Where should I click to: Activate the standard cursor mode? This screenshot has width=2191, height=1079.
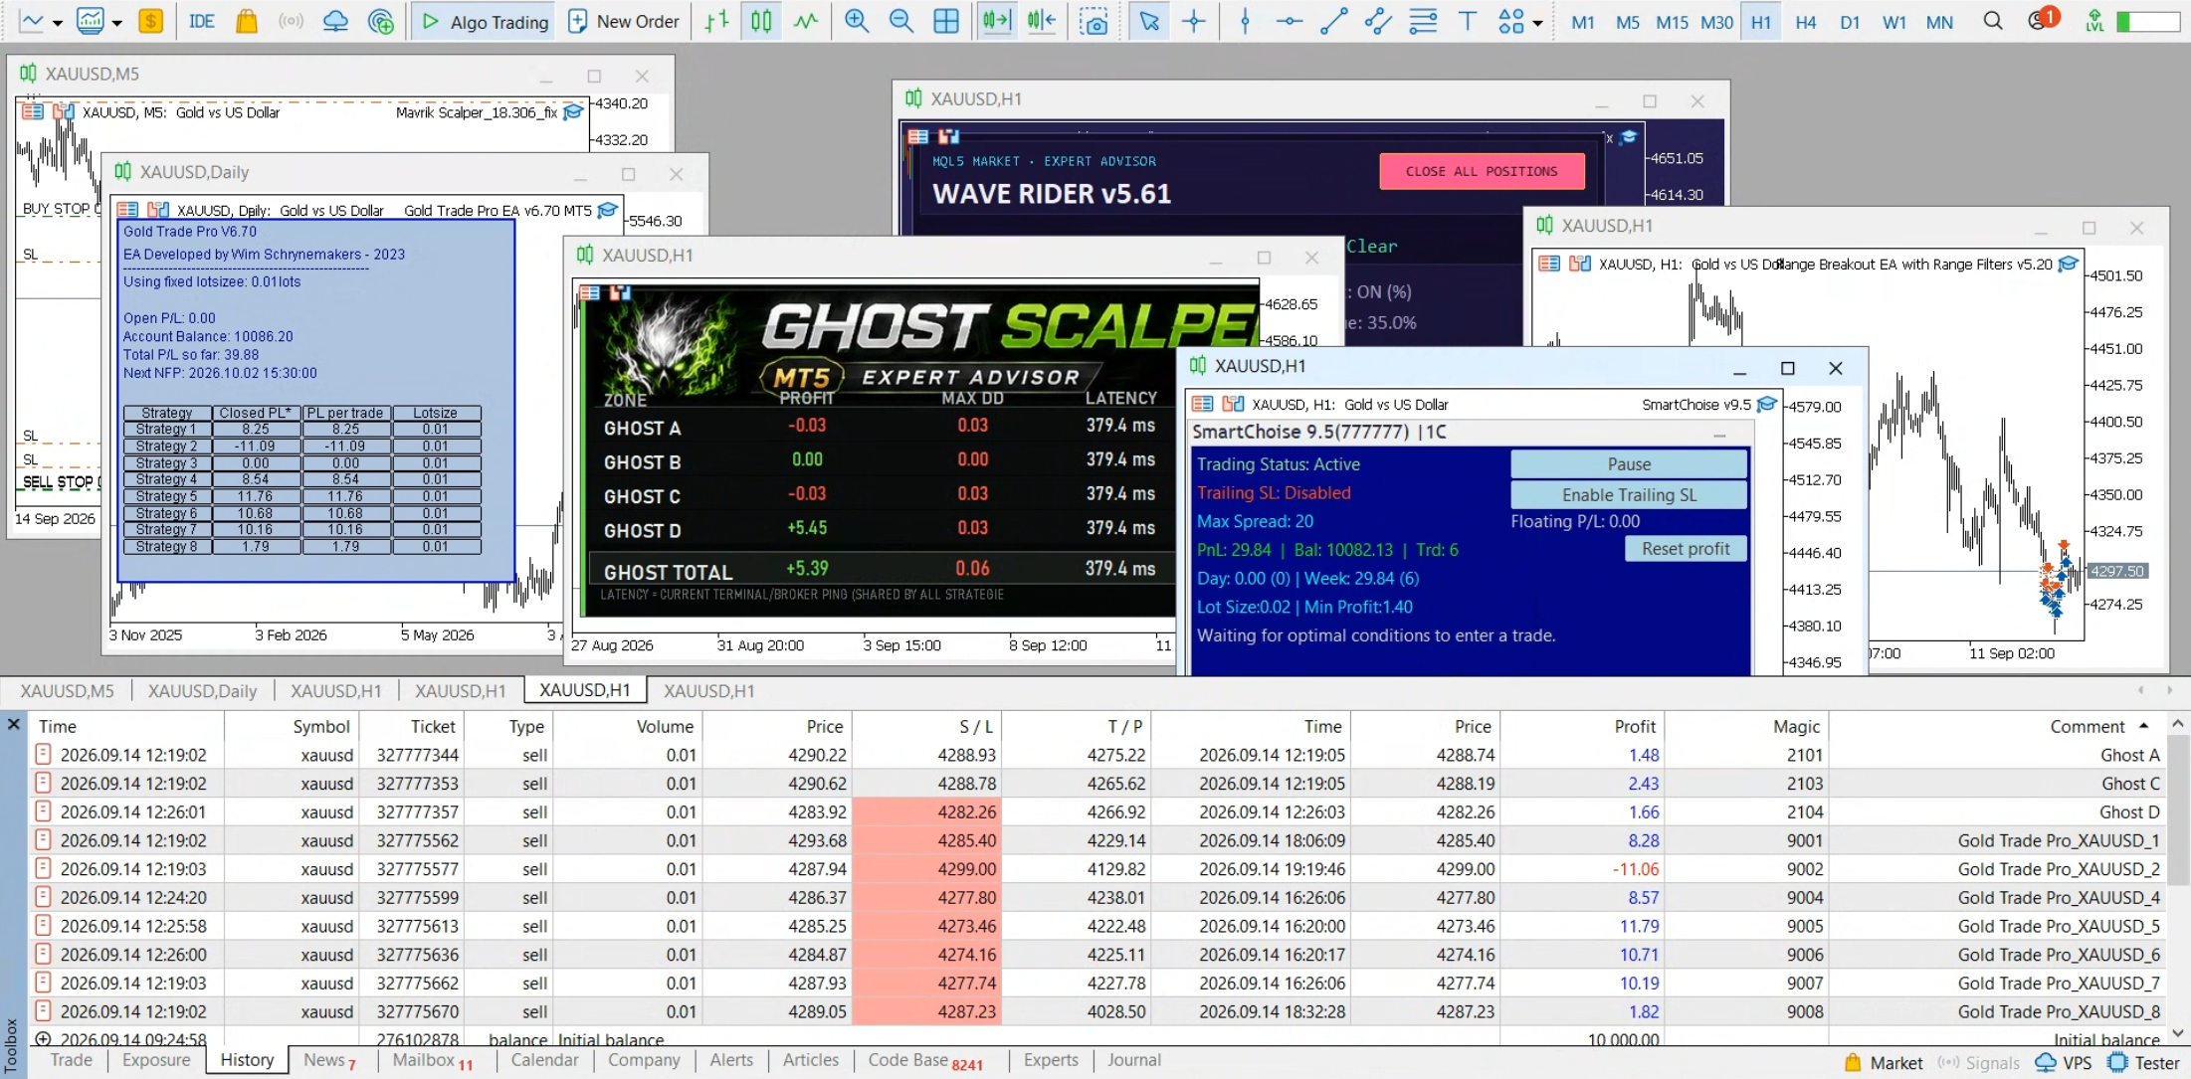[1149, 21]
